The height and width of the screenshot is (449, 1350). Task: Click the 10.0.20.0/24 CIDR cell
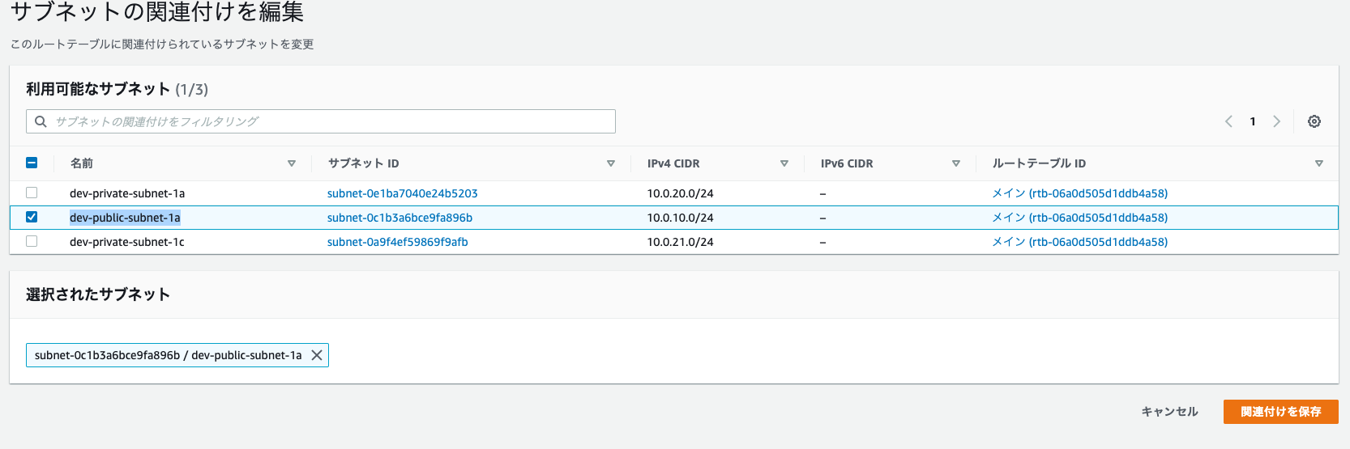(680, 193)
